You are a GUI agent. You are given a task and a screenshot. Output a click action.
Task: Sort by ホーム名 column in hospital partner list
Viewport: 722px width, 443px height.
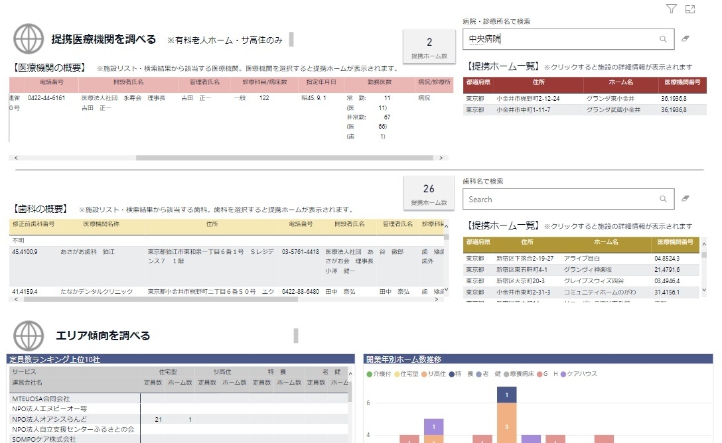pos(620,83)
